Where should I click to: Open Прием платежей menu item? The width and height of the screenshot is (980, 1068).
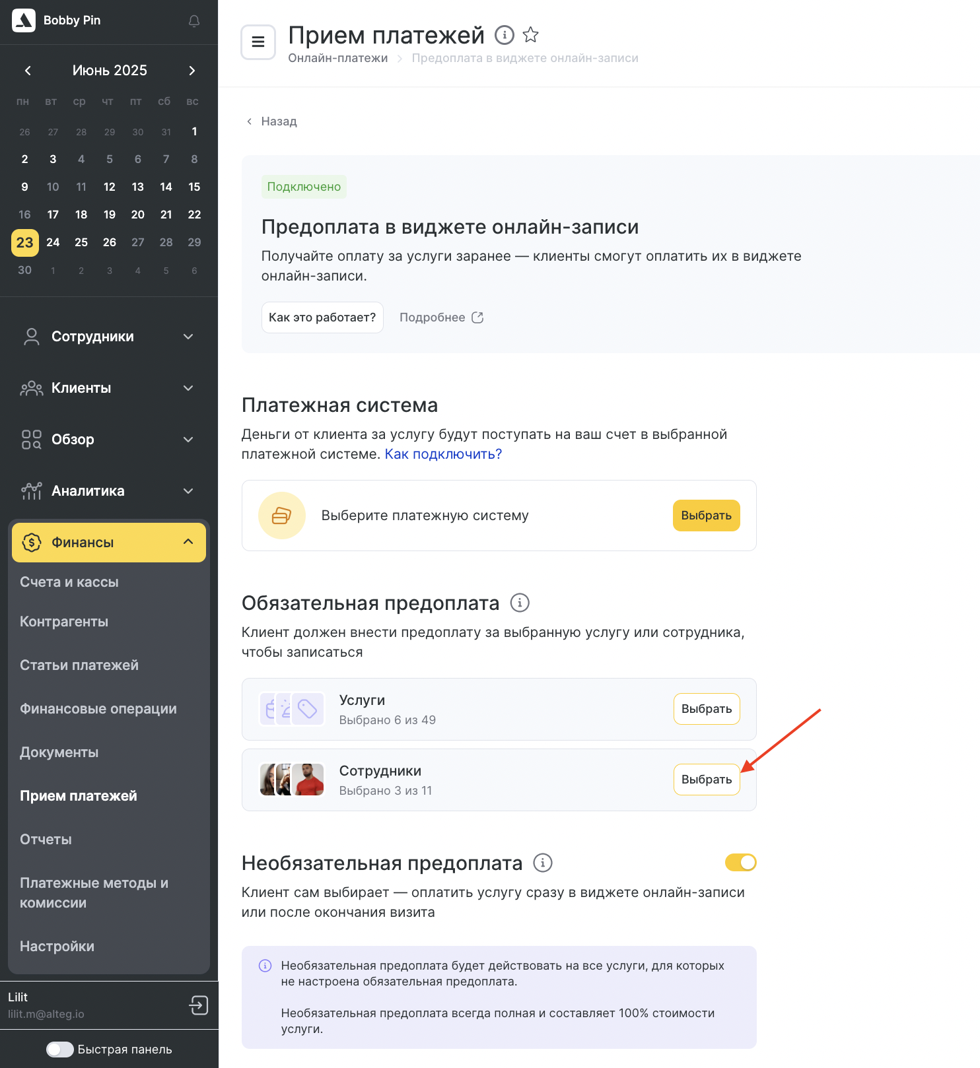coord(79,796)
